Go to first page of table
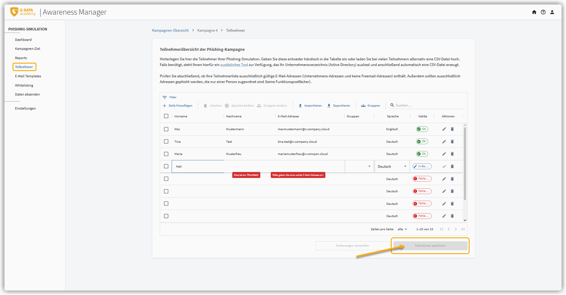The height and width of the screenshot is (295, 566). pos(442,229)
